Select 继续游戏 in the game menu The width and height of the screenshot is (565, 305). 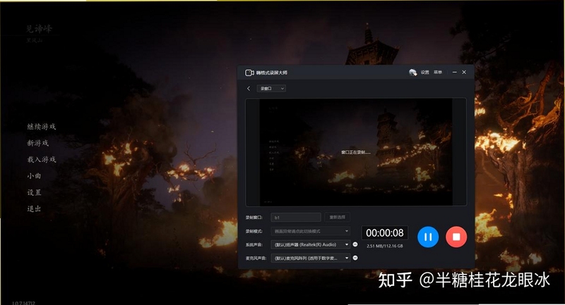pos(42,127)
